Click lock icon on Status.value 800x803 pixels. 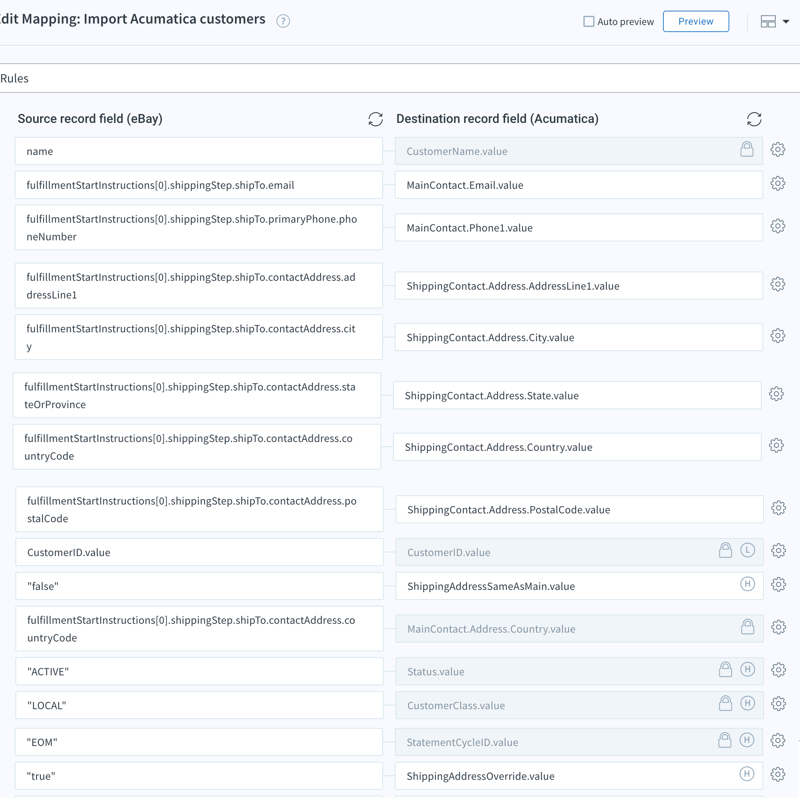click(x=725, y=669)
